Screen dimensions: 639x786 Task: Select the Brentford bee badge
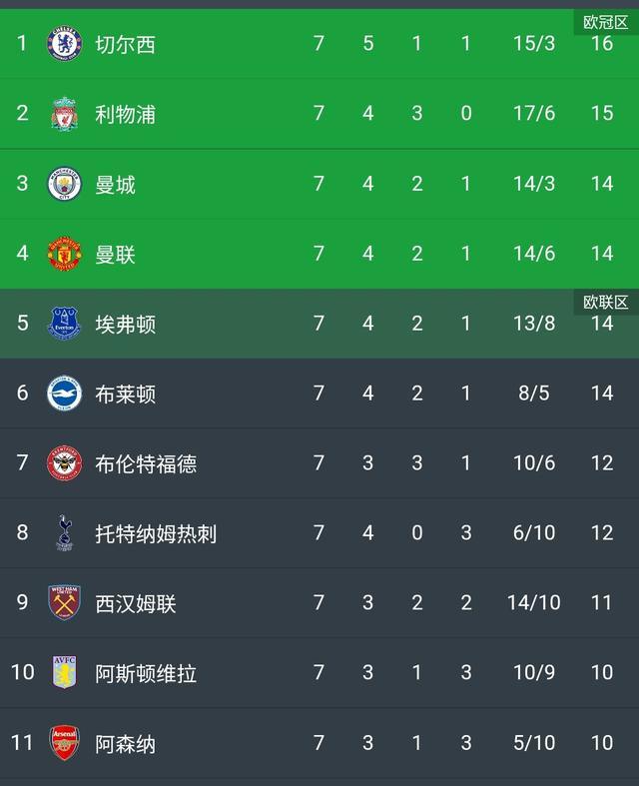tap(64, 463)
